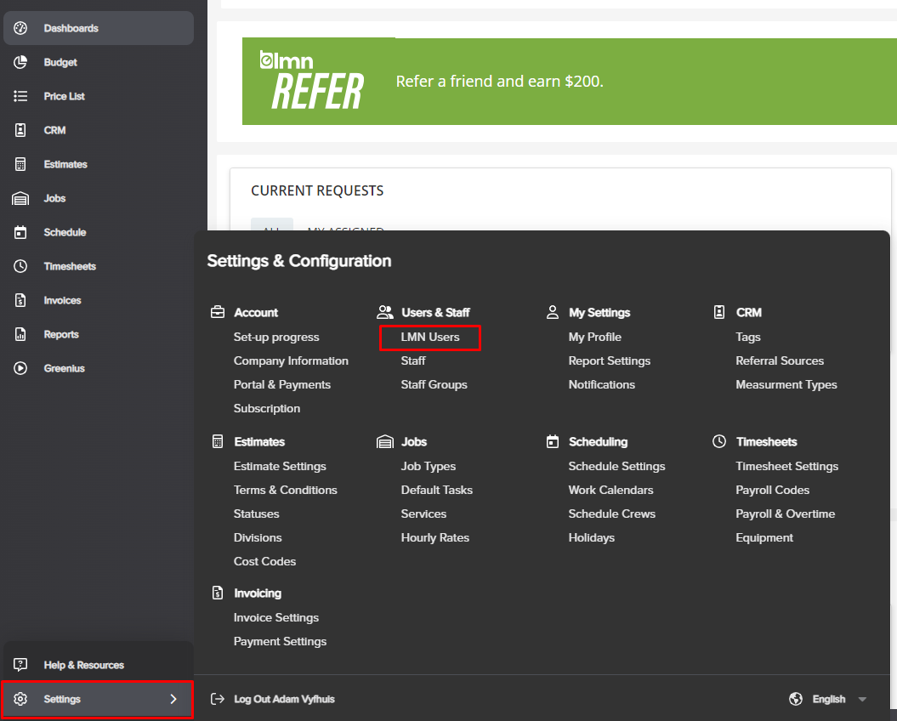
Task: Open Report Settings link
Action: tap(610, 361)
